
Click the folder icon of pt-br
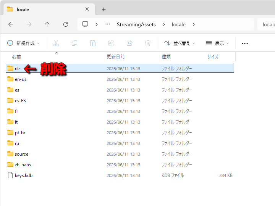click(10, 132)
